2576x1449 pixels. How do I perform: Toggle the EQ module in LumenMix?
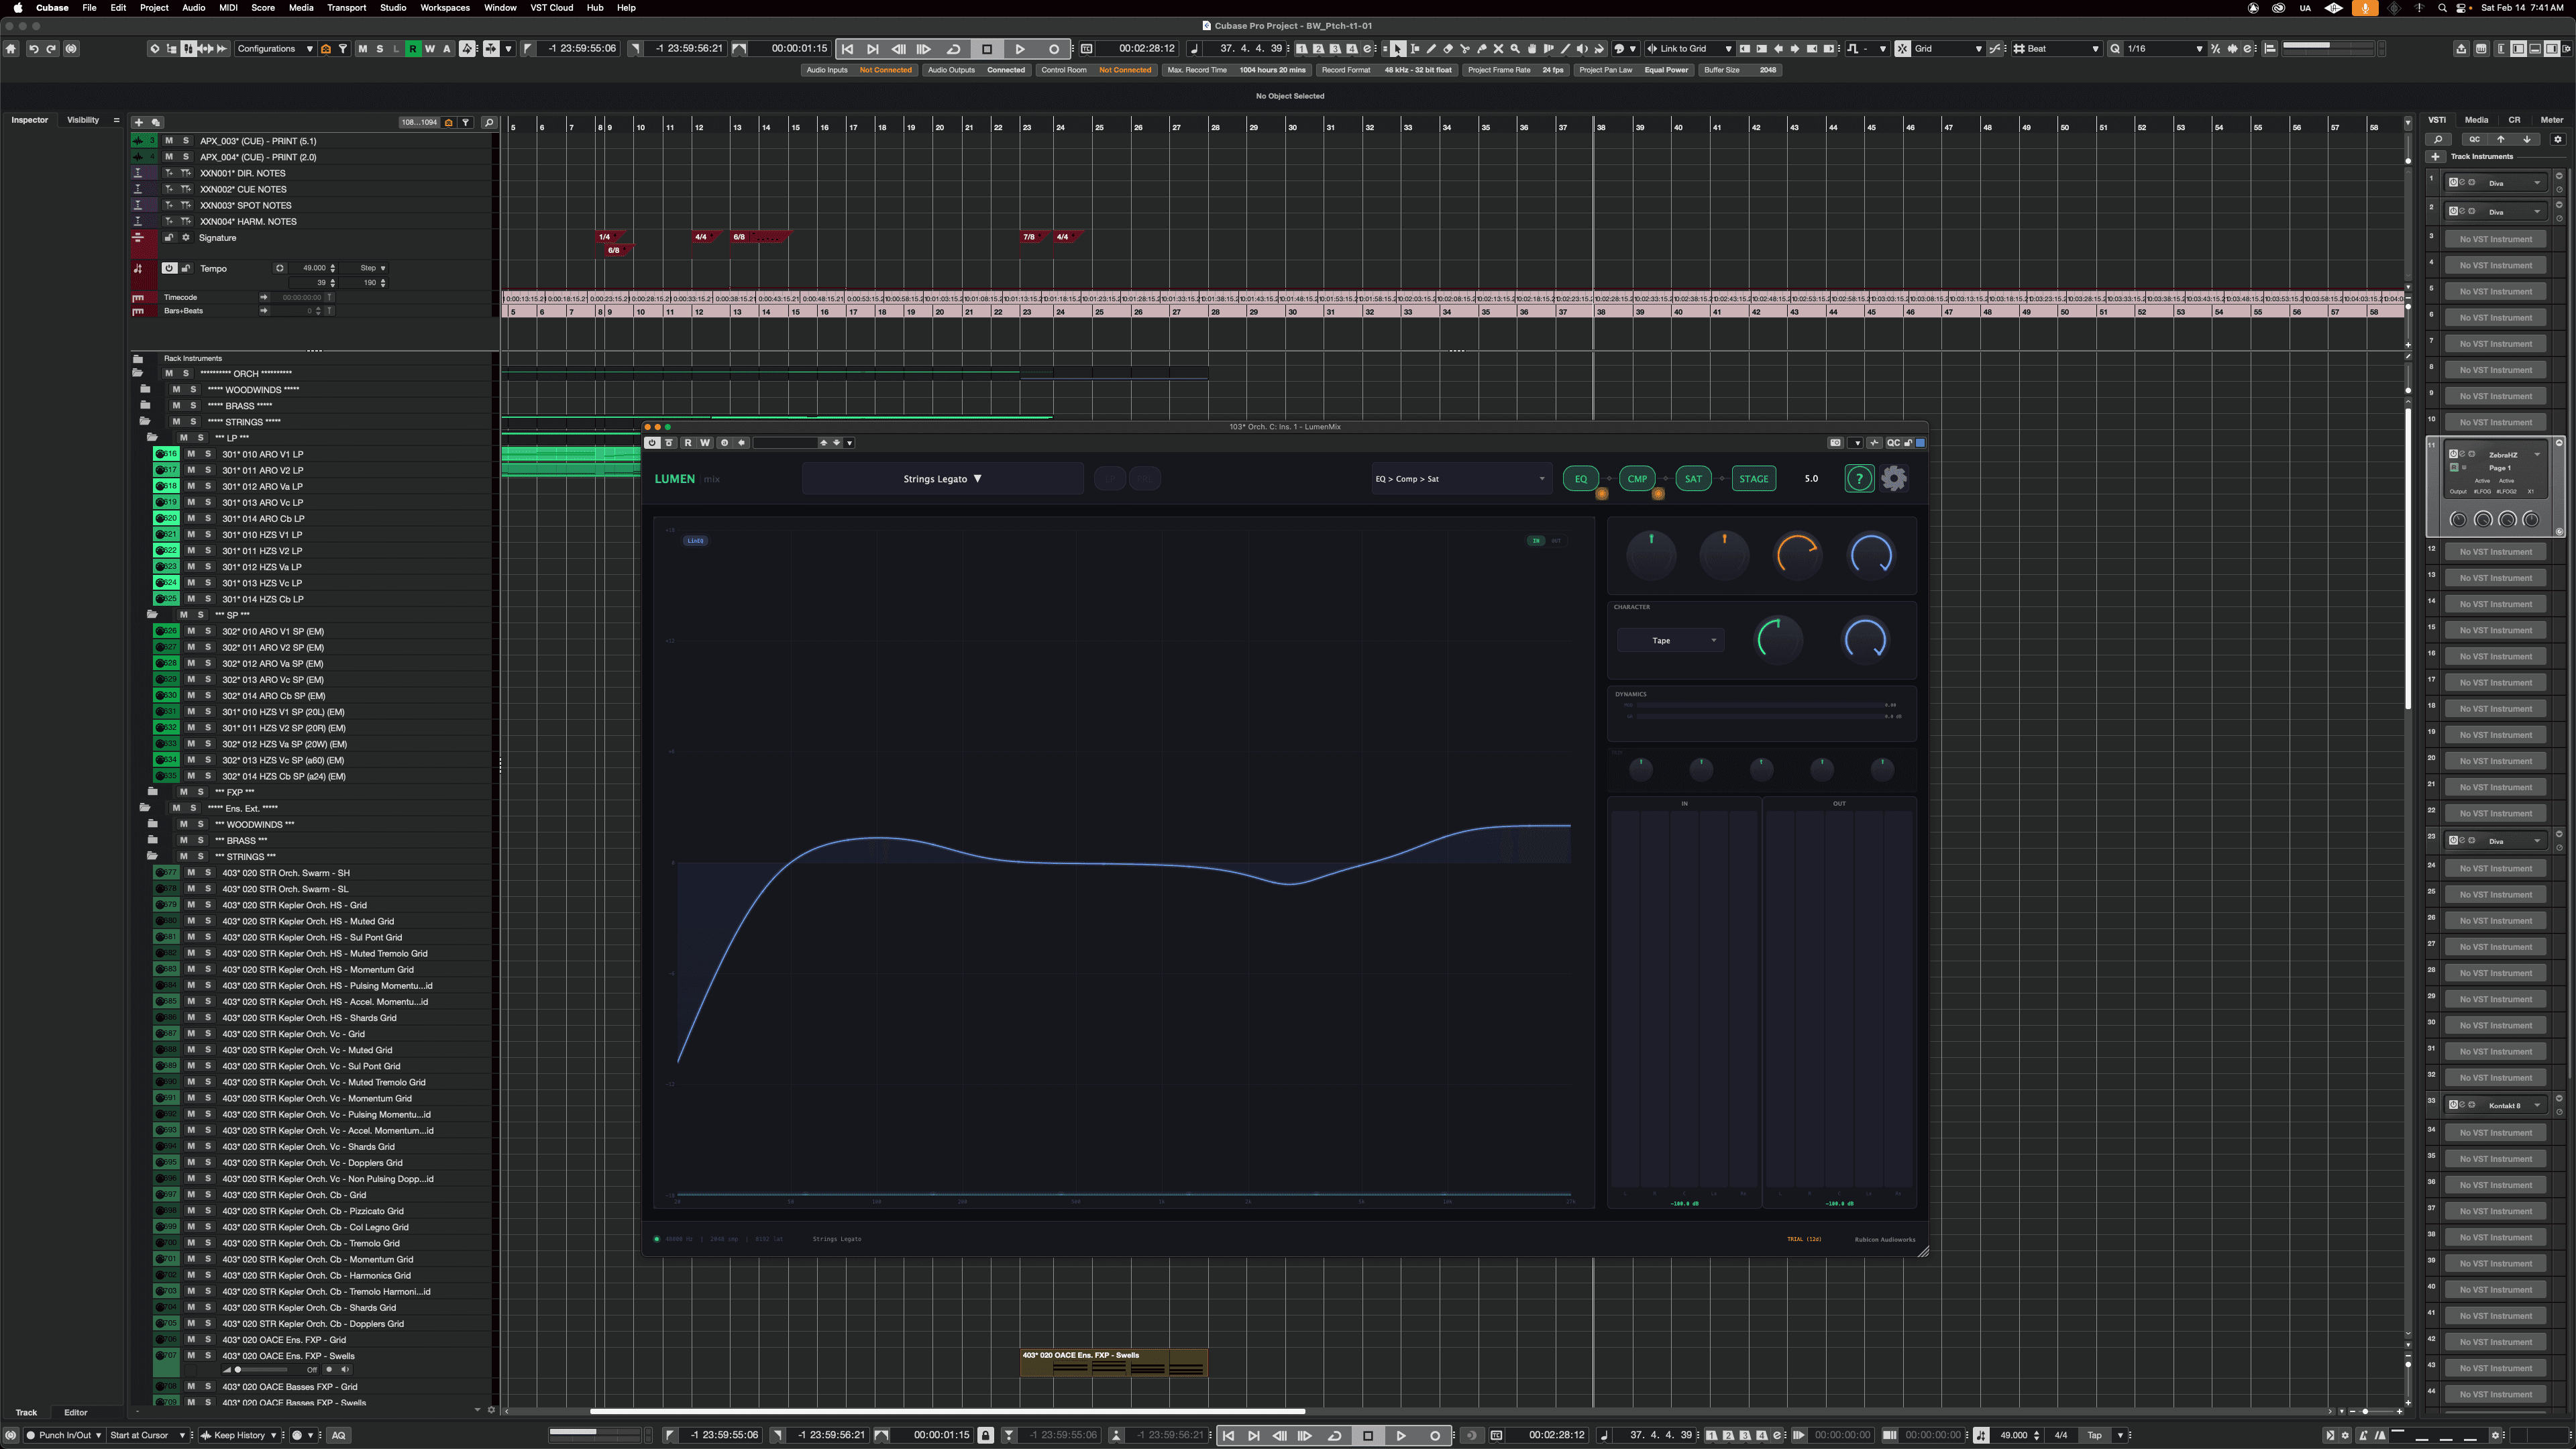[1580, 479]
